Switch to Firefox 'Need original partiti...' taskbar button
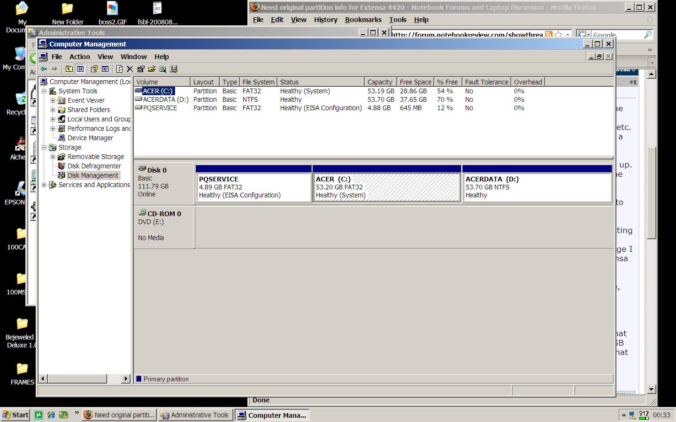Screen dimensions: 676x422 click(x=119, y=415)
